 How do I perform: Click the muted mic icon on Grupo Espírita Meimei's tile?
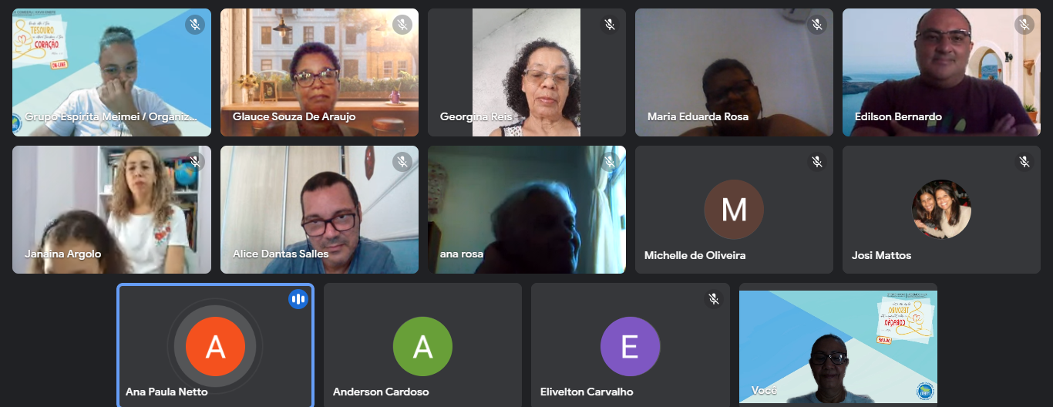pyautogui.click(x=195, y=25)
